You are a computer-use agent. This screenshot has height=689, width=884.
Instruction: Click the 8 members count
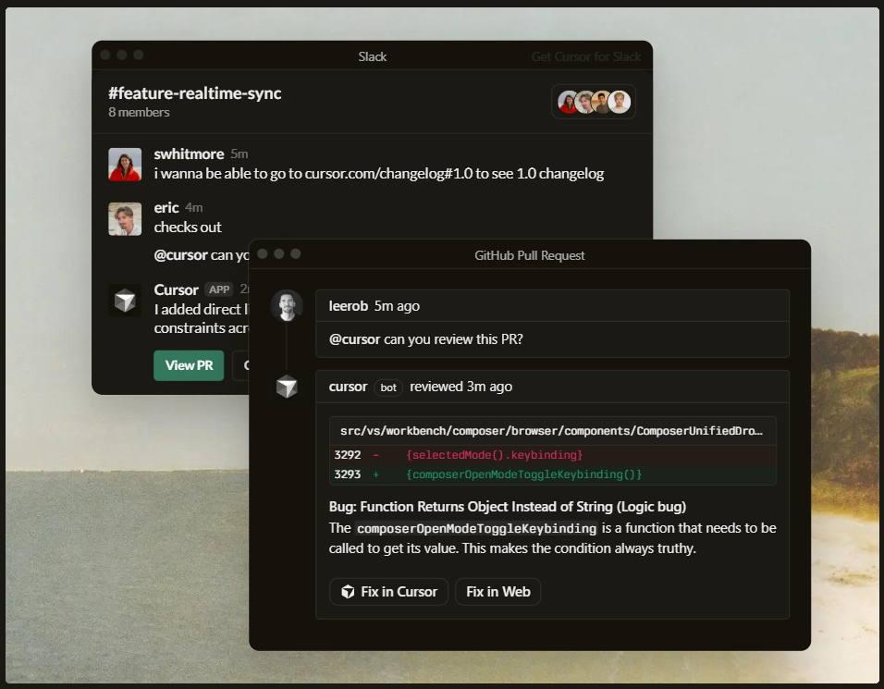(x=139, y=113)
